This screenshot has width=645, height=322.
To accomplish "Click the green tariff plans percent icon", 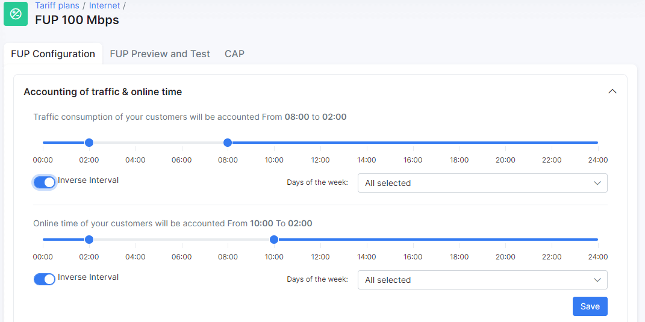I will point(16,14).
